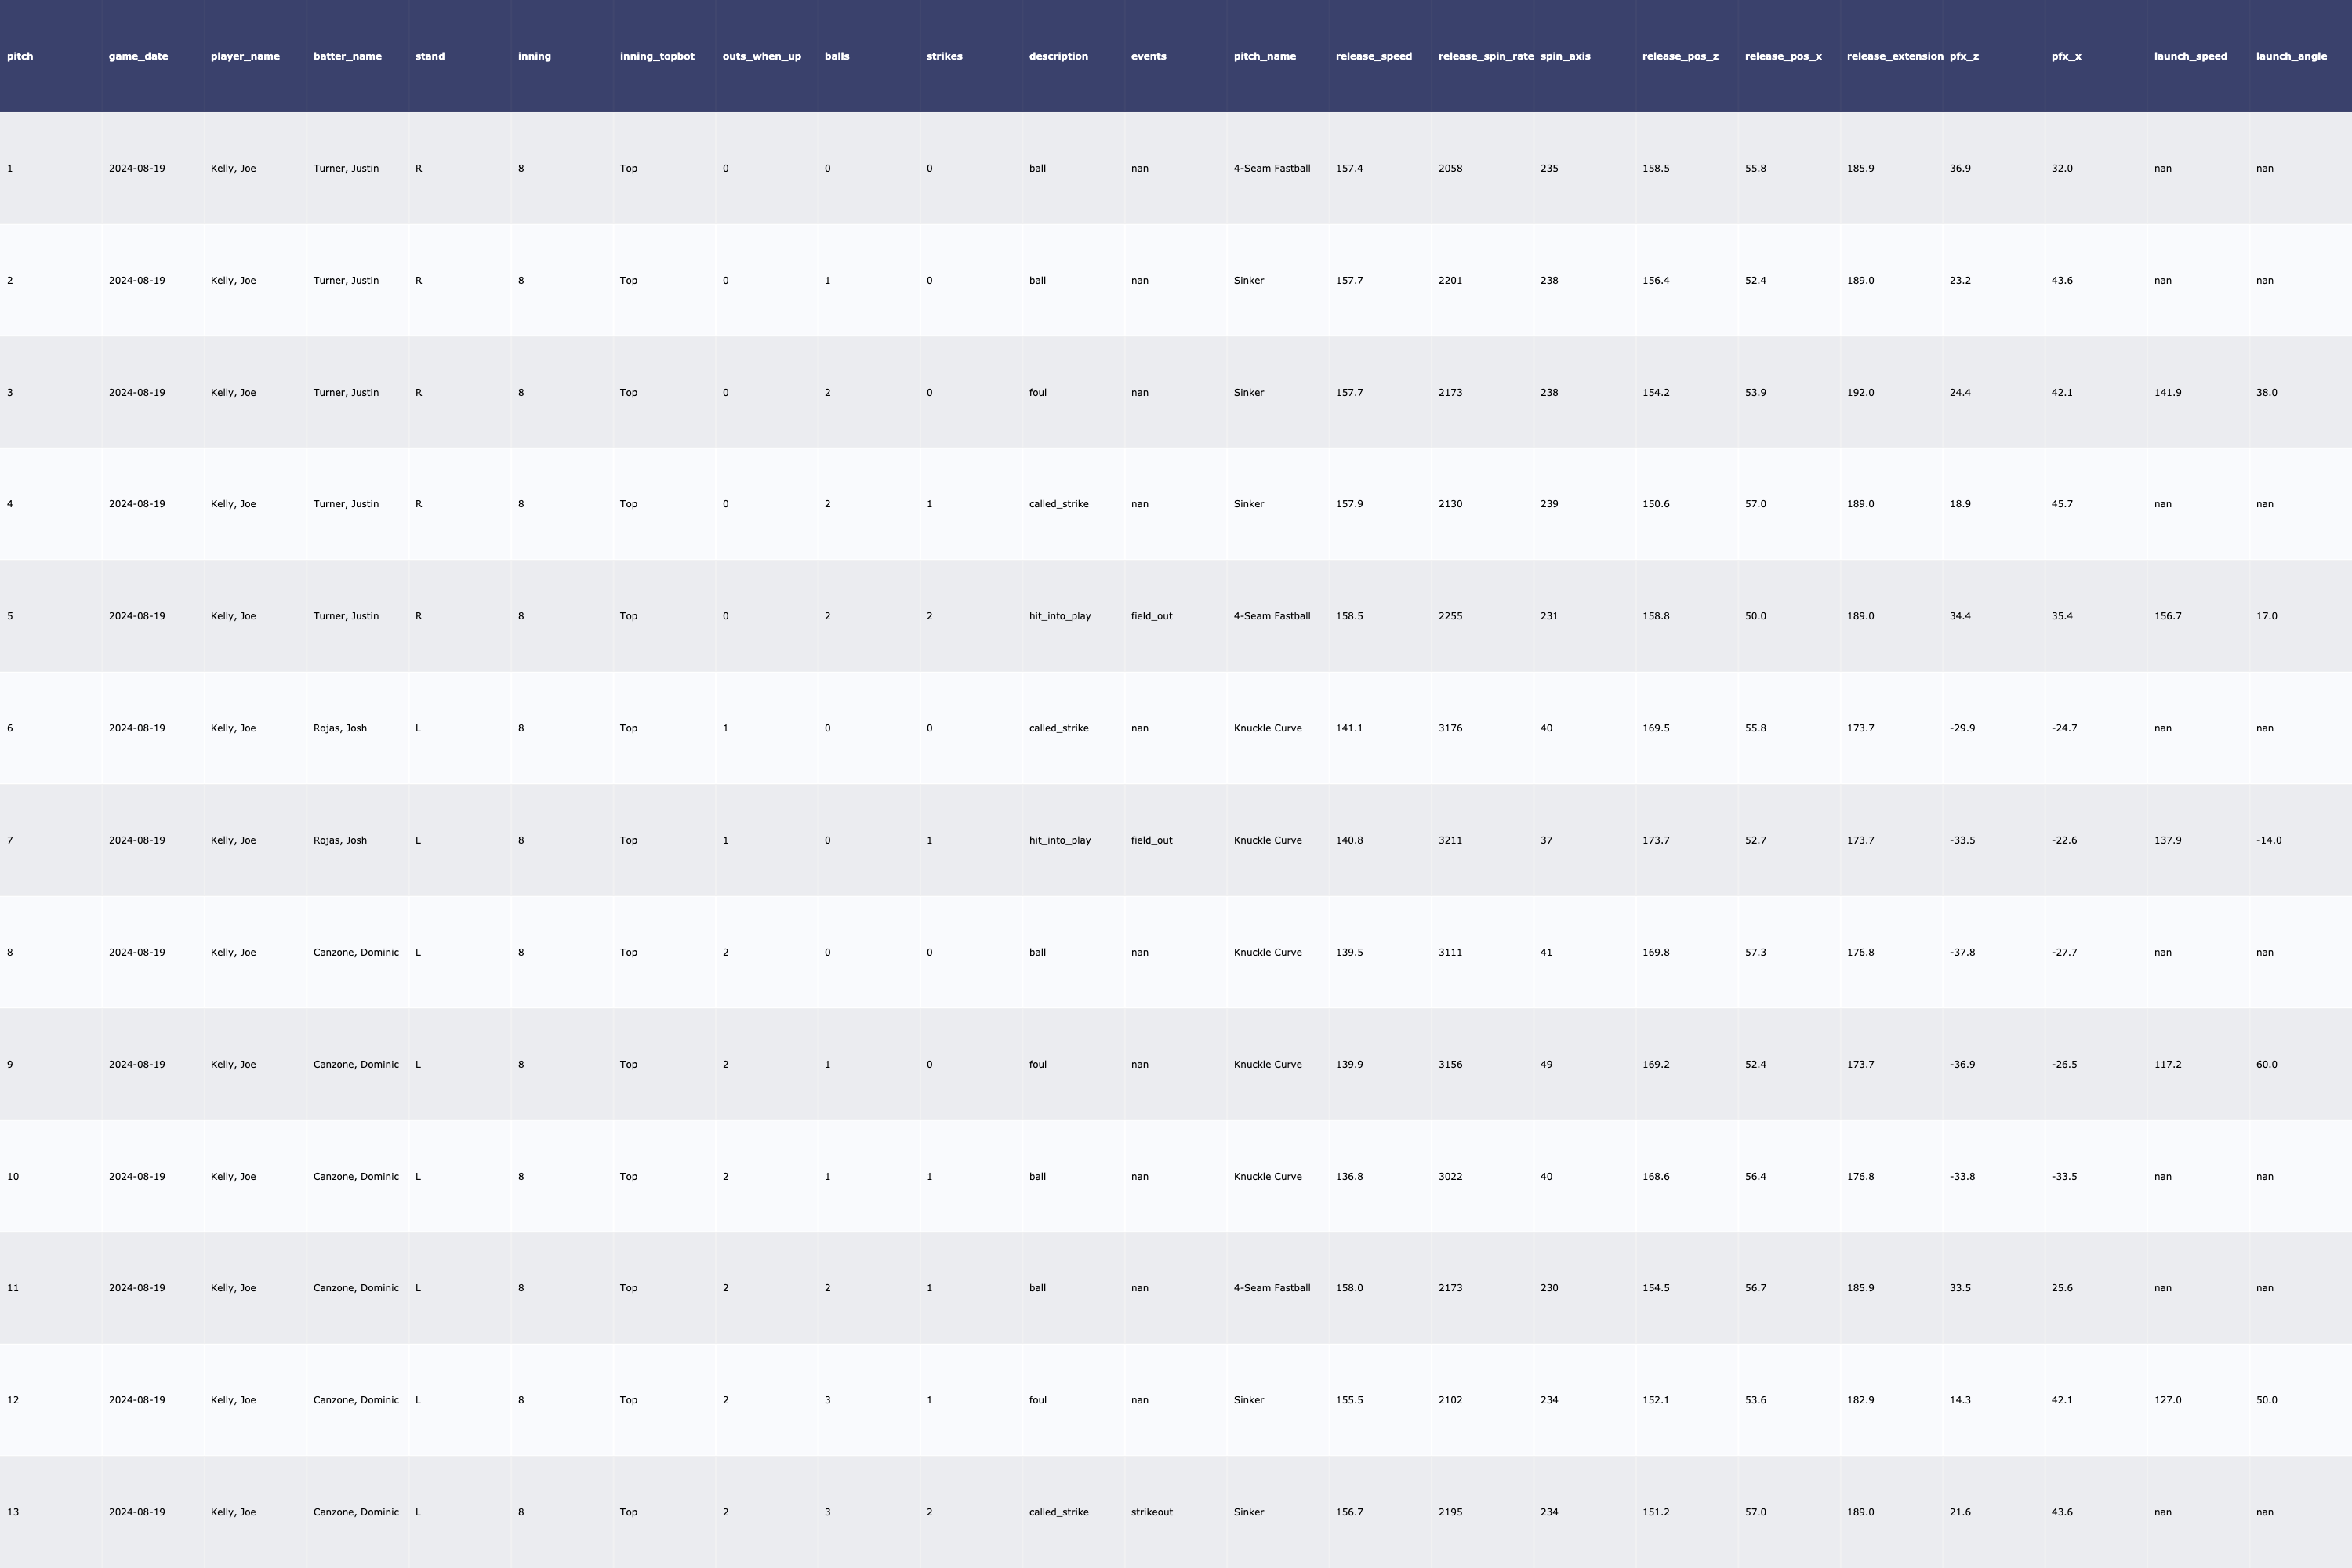Viewport: 2352px width, 1568px height.
Task: Click the strikeout event cell in row 13
Action: [1151, 1512]
